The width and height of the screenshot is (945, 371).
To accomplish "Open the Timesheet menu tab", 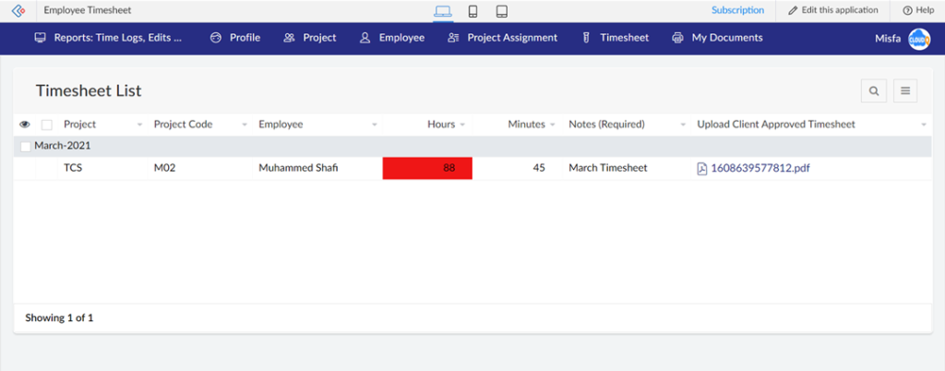I will (616, 38).
